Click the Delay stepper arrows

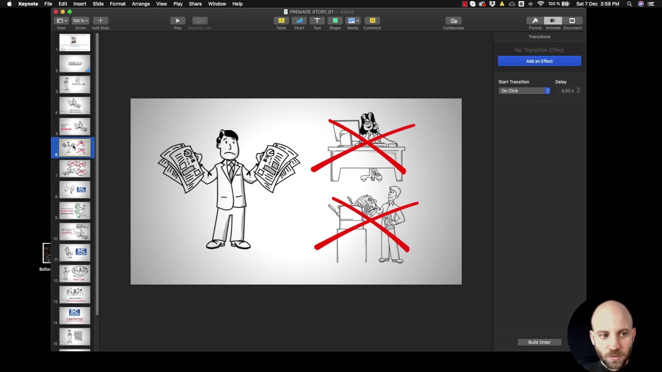[578, 91]
